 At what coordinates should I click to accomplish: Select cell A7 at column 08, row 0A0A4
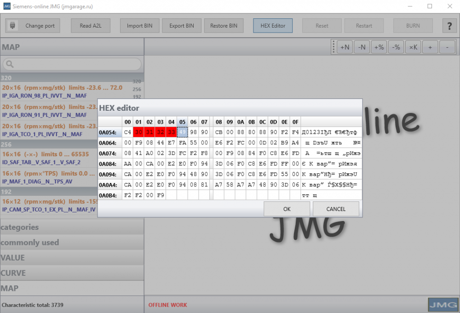point(219,185)
